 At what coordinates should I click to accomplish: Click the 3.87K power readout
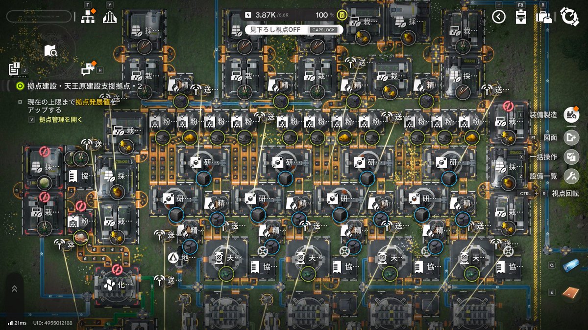pos(266,15)
